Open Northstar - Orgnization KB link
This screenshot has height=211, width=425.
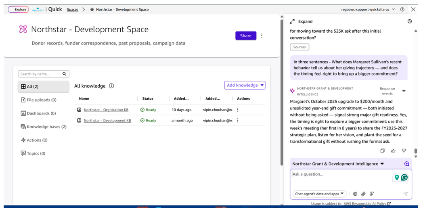[x=106, y=110]
